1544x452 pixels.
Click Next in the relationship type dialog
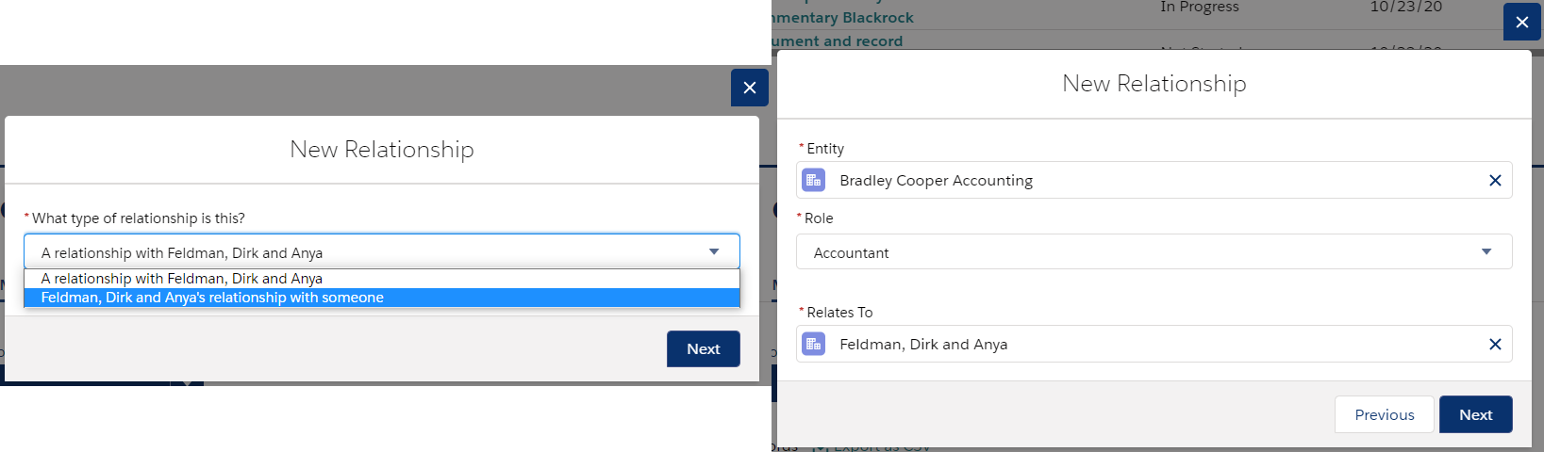point(704,348)
